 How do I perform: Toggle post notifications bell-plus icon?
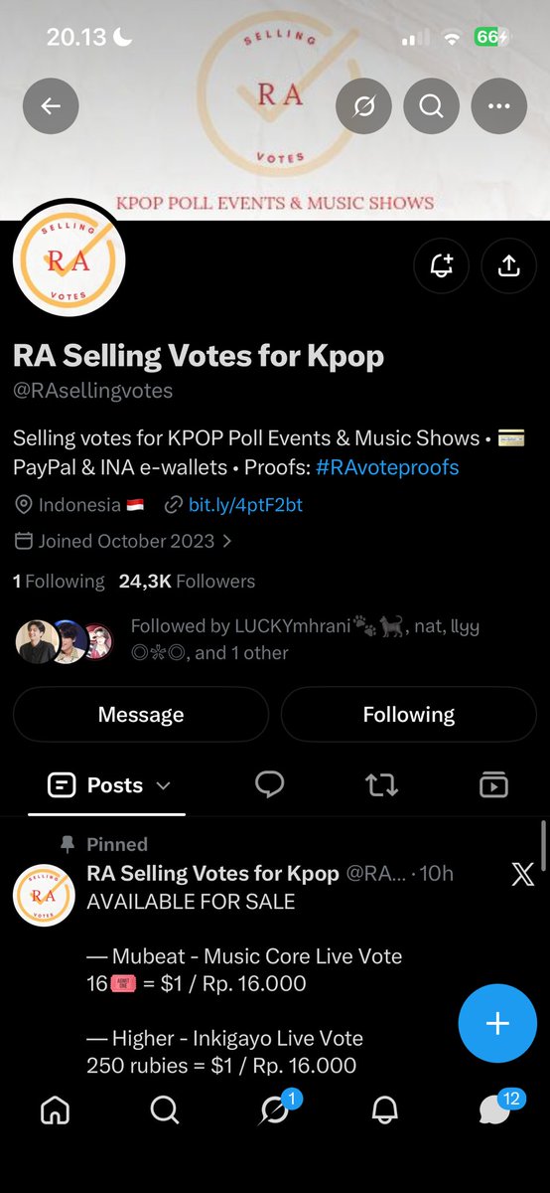[x=441, y=264]
